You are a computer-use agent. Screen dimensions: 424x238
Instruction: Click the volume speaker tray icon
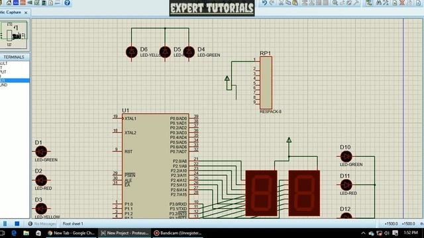coord(387,233)
